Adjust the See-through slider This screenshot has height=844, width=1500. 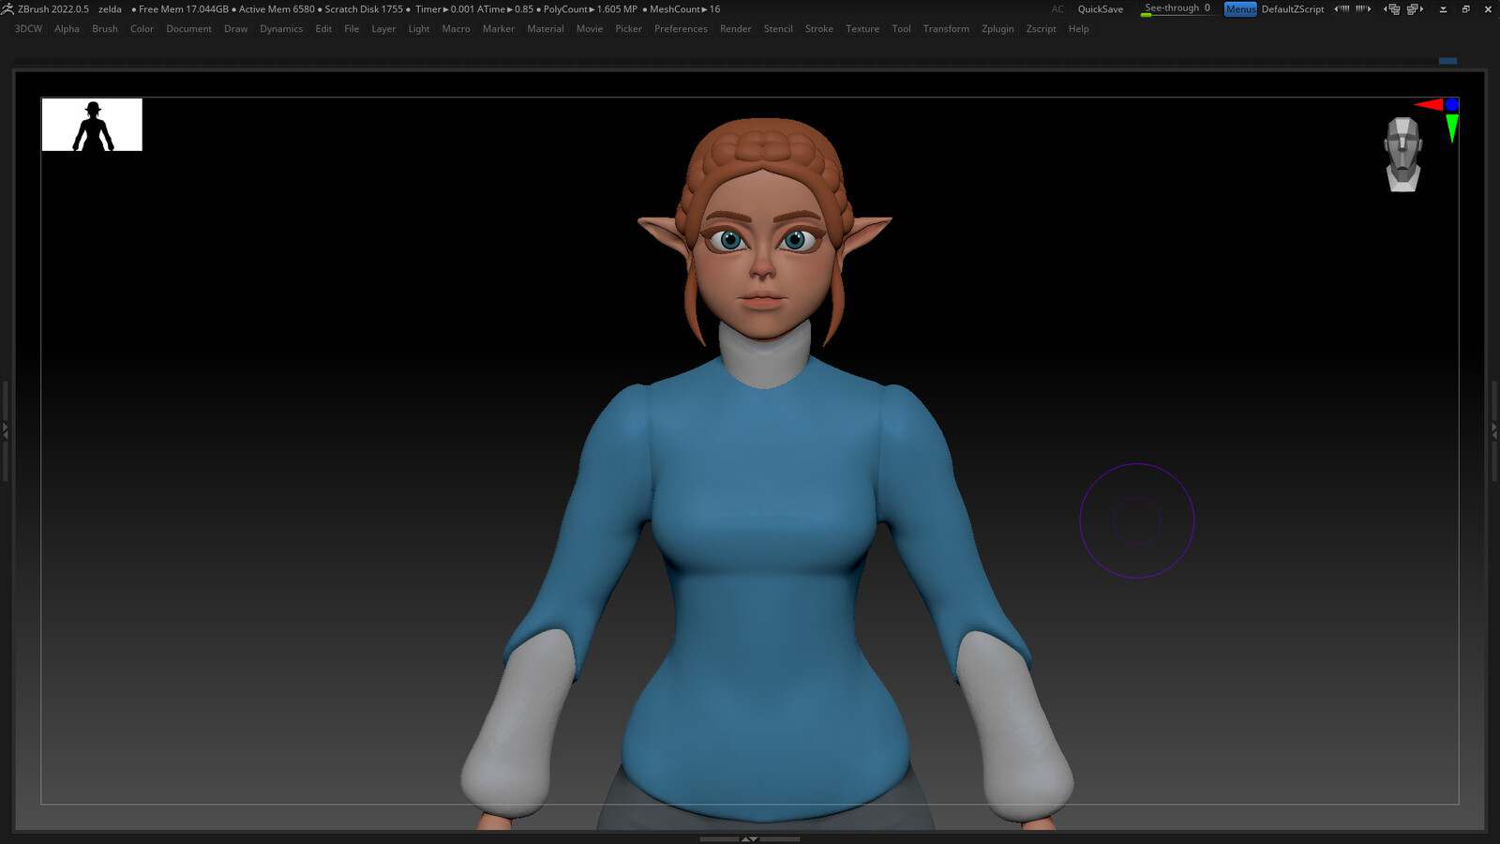(x=1177, y=8)
